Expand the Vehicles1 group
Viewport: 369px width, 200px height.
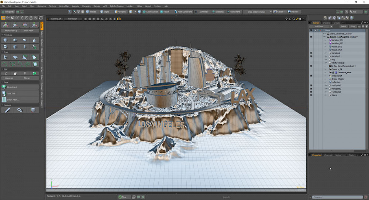326,53
